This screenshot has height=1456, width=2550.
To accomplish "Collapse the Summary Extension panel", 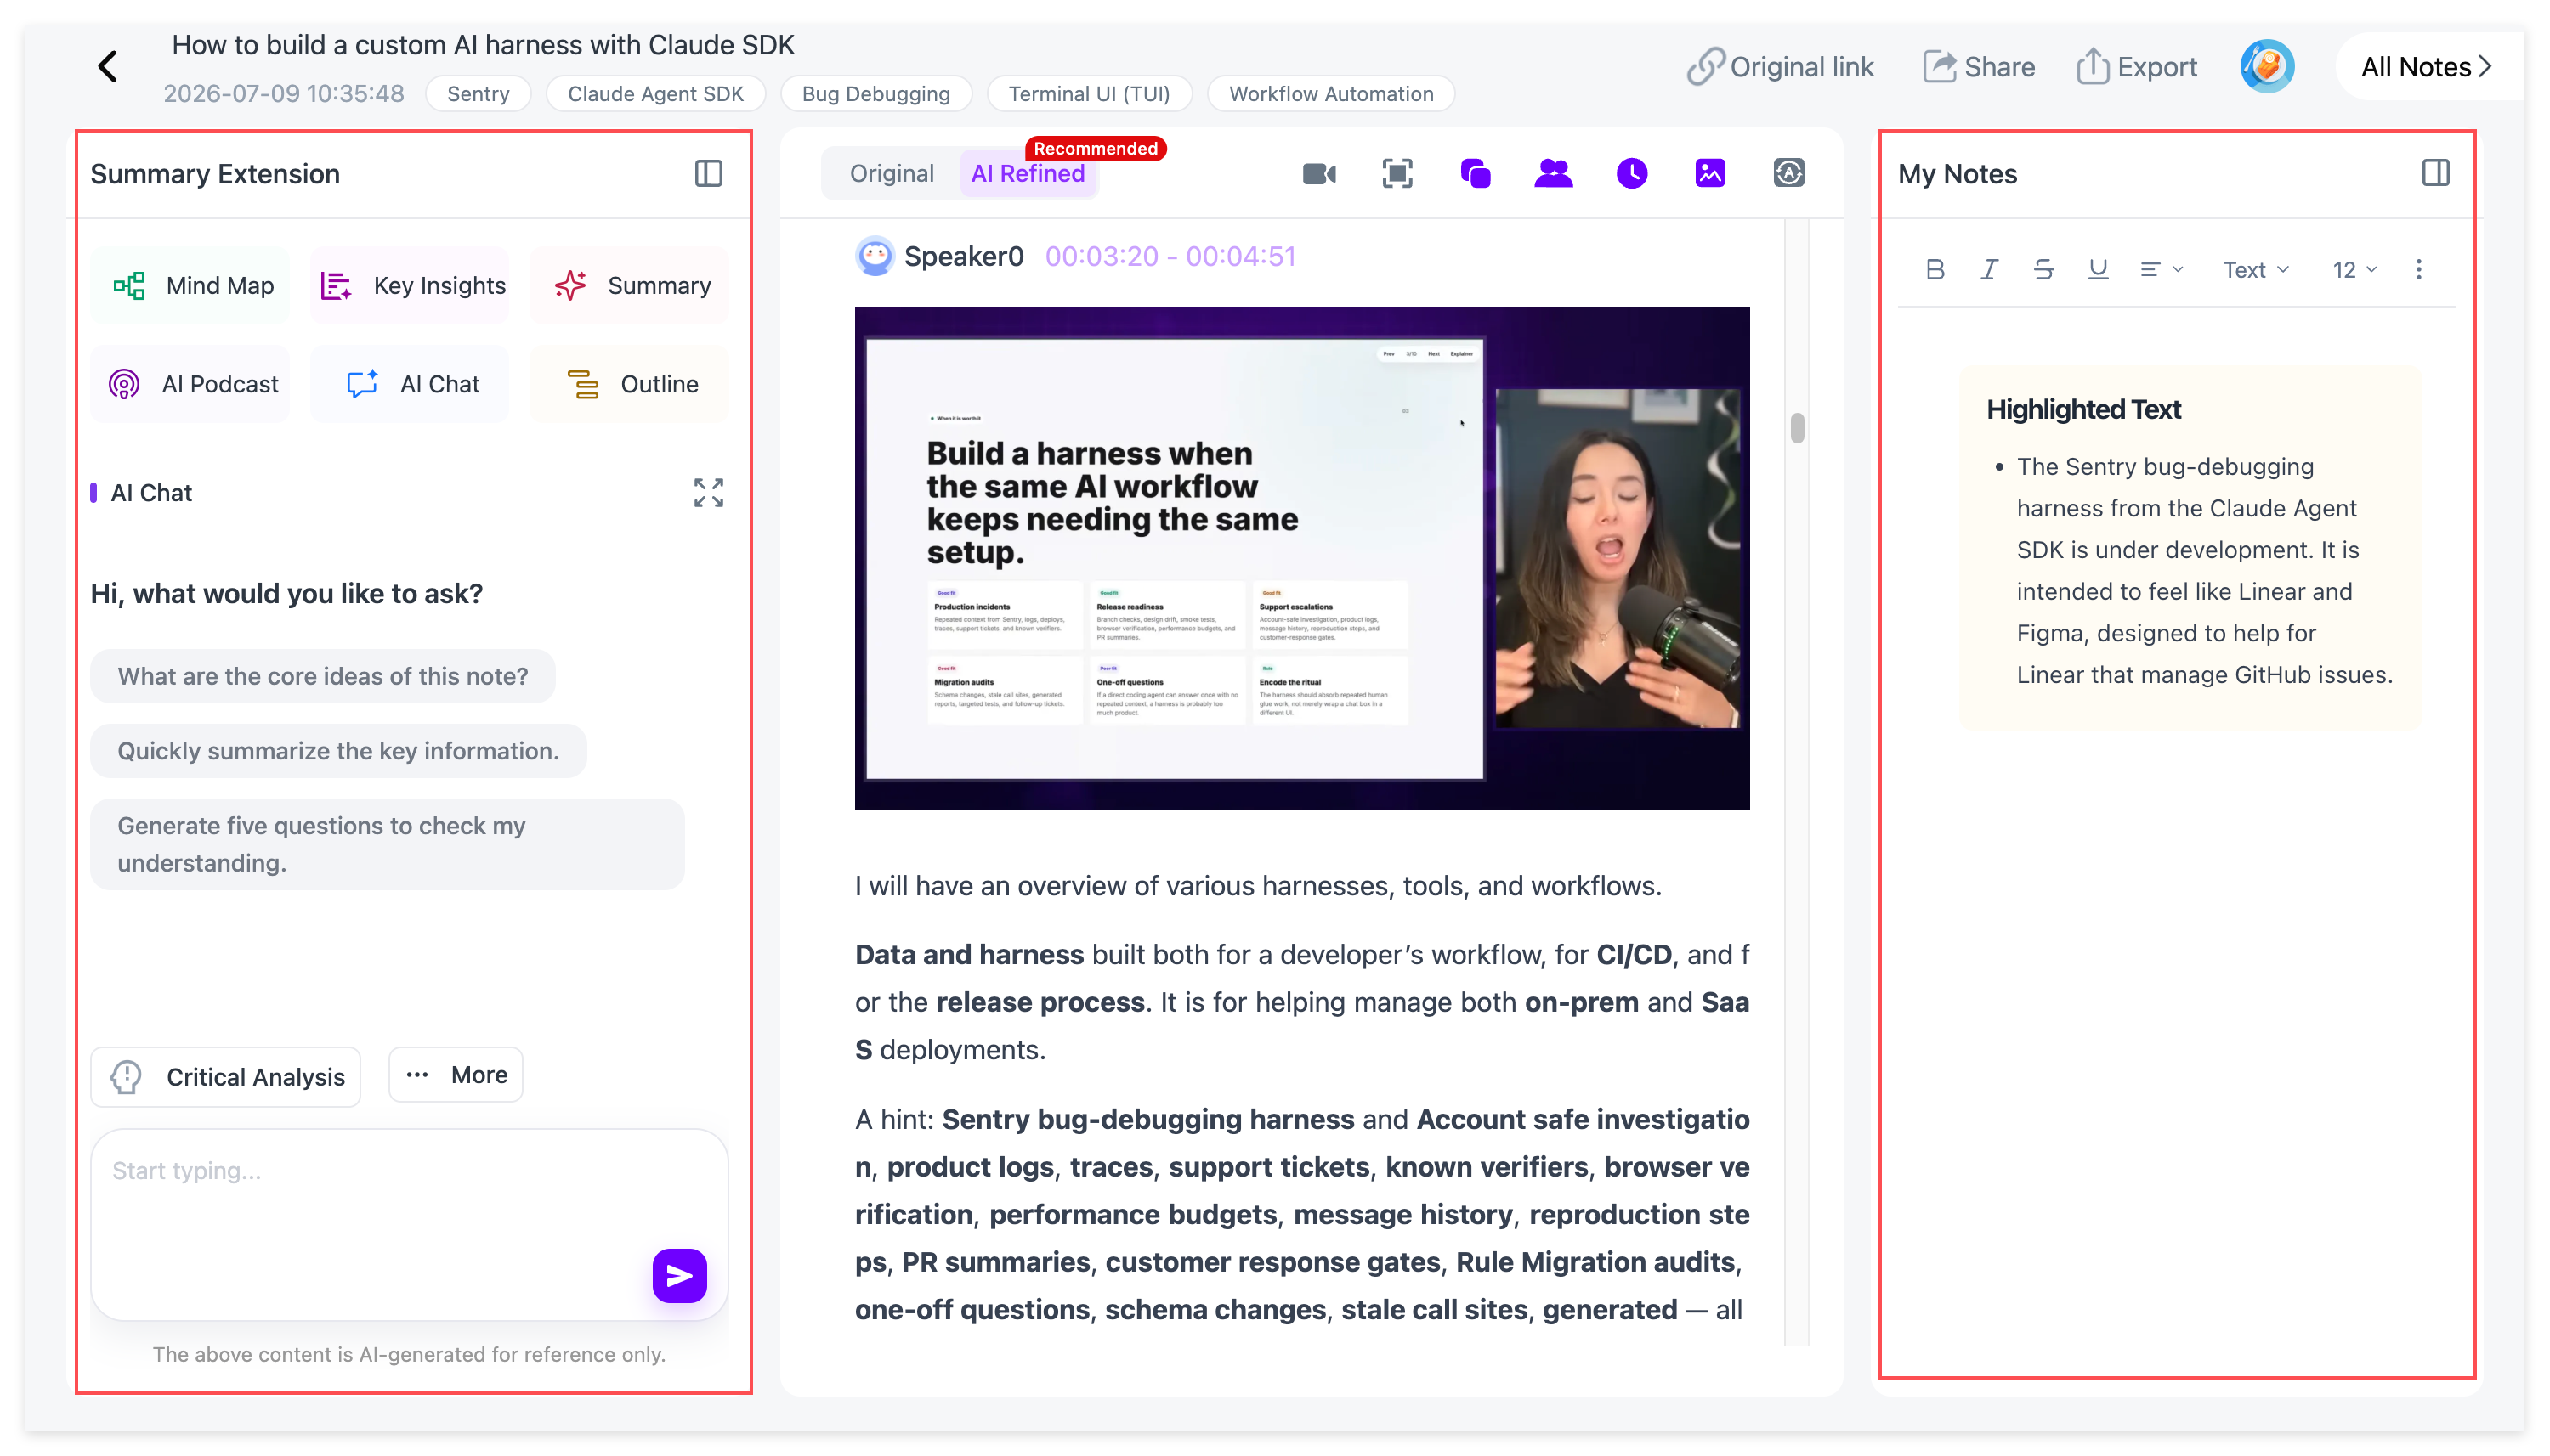I will (x=708, y=174).
